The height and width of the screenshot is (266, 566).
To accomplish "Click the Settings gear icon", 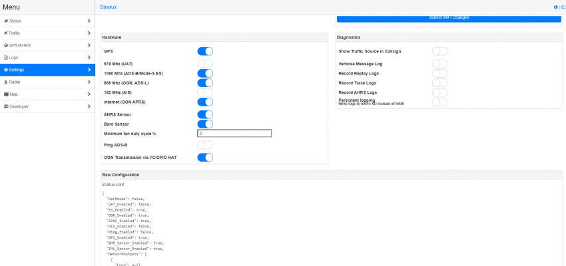I will (x=6, y=70).
